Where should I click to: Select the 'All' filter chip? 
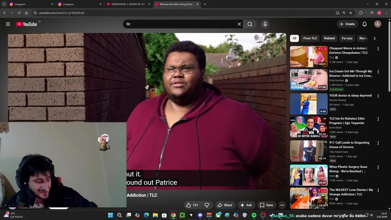click(x=294, y=38)
